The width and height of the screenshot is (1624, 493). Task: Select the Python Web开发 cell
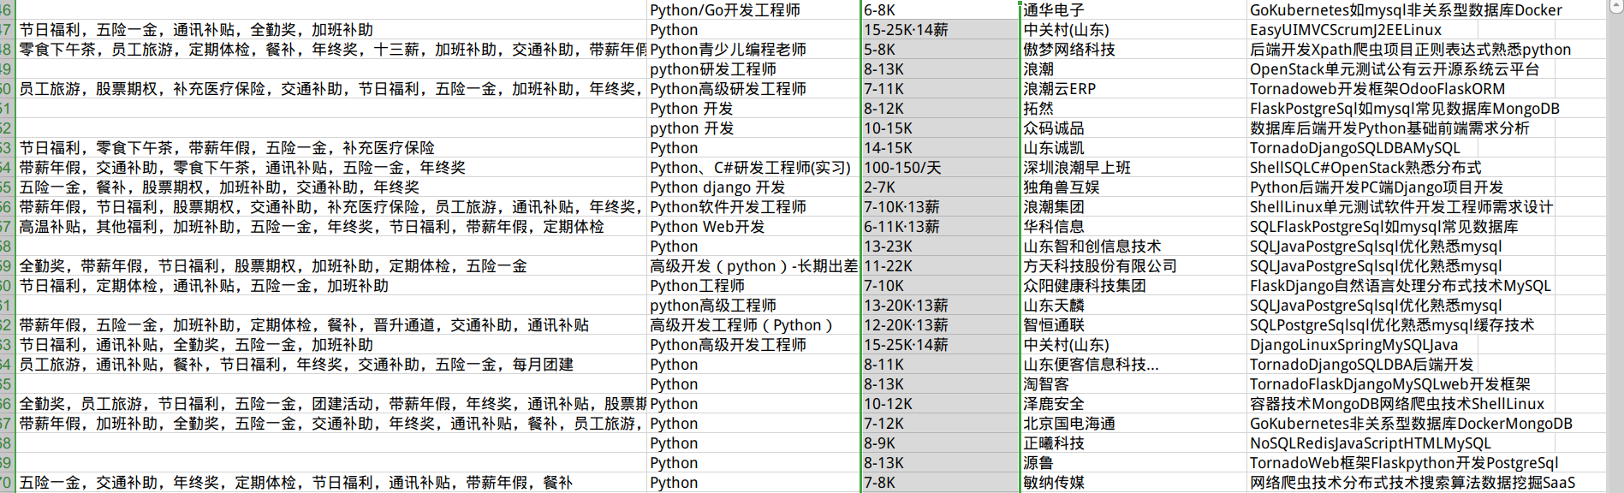(x=753, y=227)
